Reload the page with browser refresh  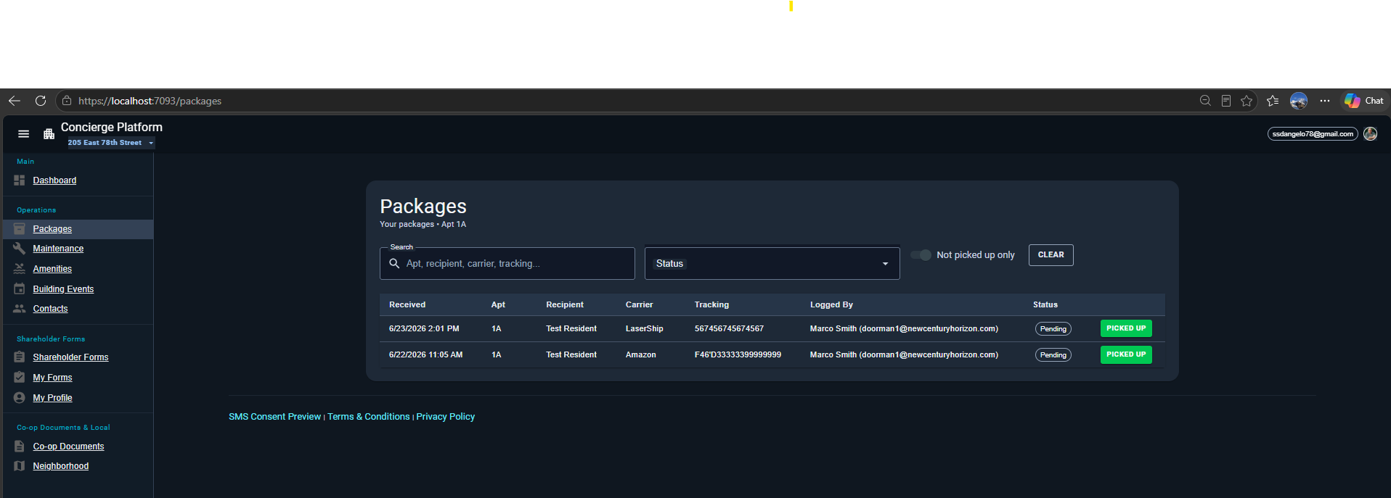[41, 101]
